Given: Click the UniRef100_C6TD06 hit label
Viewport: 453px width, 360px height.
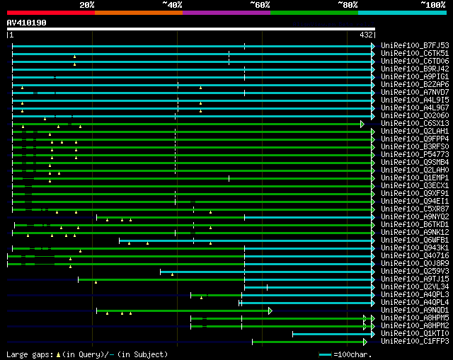Looking at the screenshot, I should (415, 62).
